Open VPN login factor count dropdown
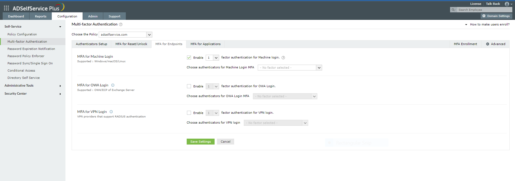This screenshot has width=515, height=181. tap(212, 113)
